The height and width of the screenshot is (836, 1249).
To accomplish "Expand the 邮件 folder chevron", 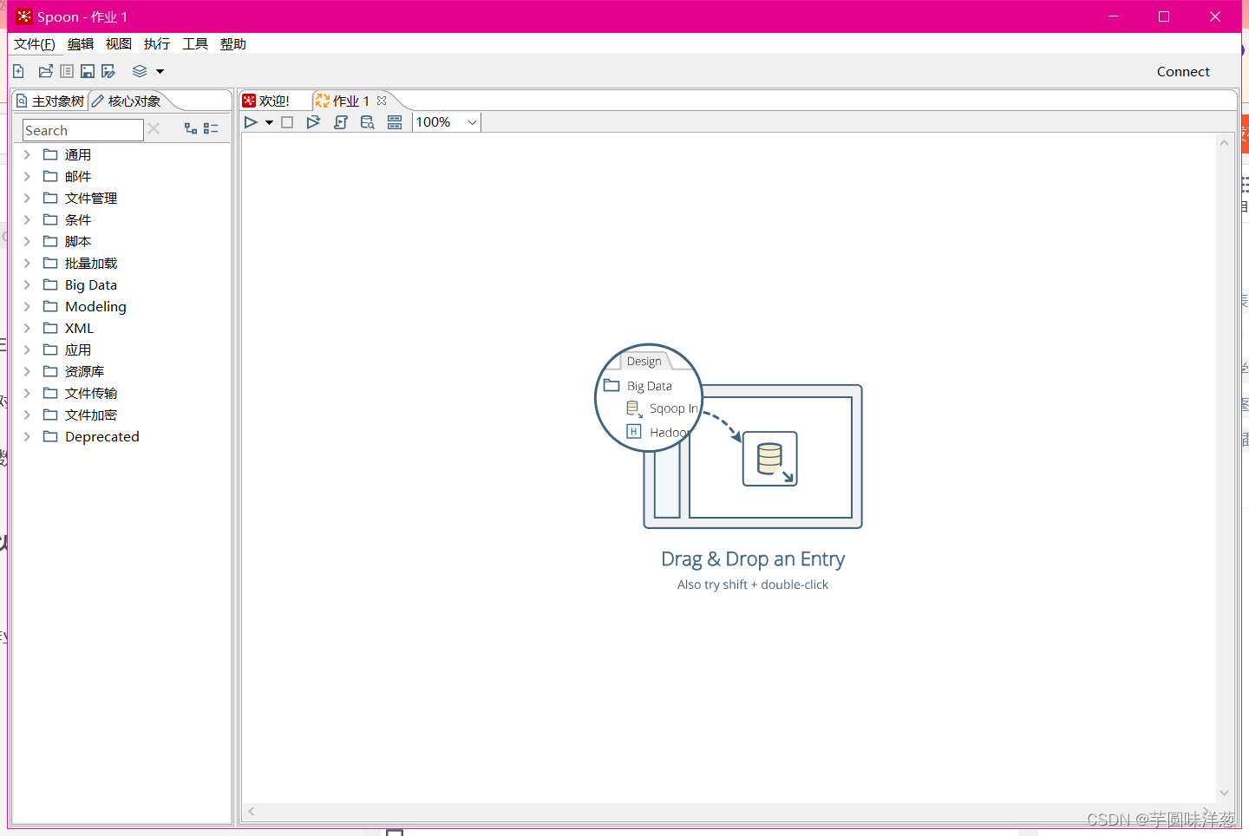I will (x=27, y=176).
